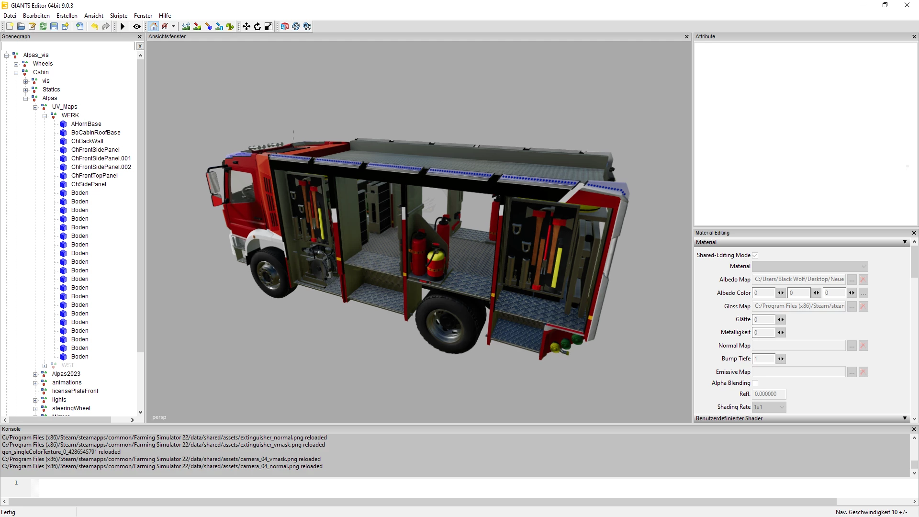The width and height of the screenshot is (919, 517).
Task: Open the Skripte menu
Action: (118, 16)
